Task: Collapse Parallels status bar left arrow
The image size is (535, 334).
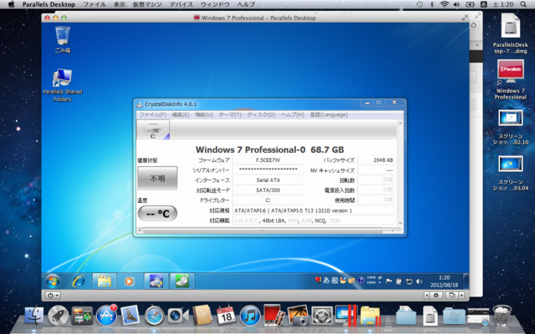Action: pos(426,296)
